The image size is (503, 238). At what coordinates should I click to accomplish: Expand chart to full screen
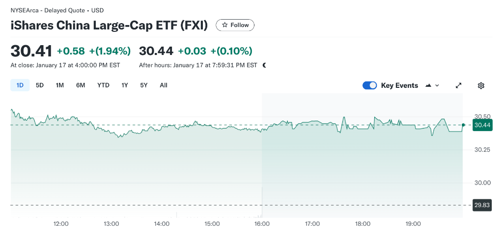click(459, 85)
